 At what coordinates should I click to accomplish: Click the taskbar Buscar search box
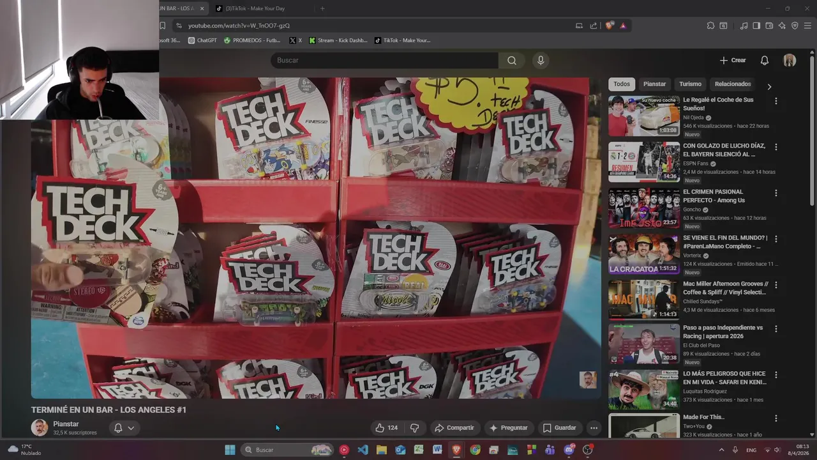[x=287, y=450]
